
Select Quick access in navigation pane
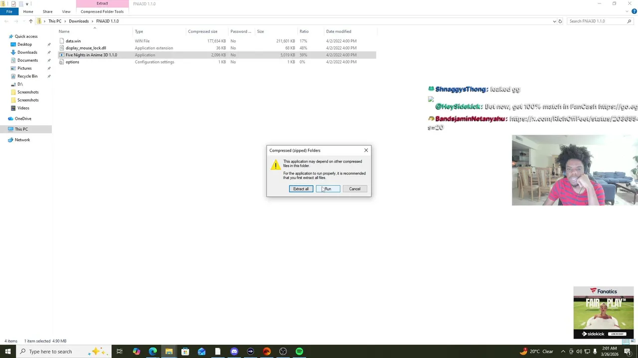26,36
